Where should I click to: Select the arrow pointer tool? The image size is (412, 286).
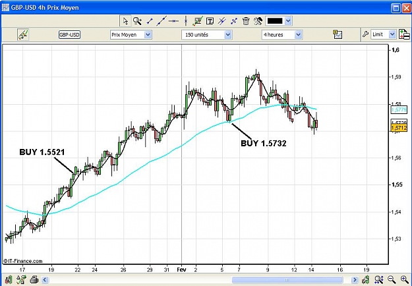point(125,21)
